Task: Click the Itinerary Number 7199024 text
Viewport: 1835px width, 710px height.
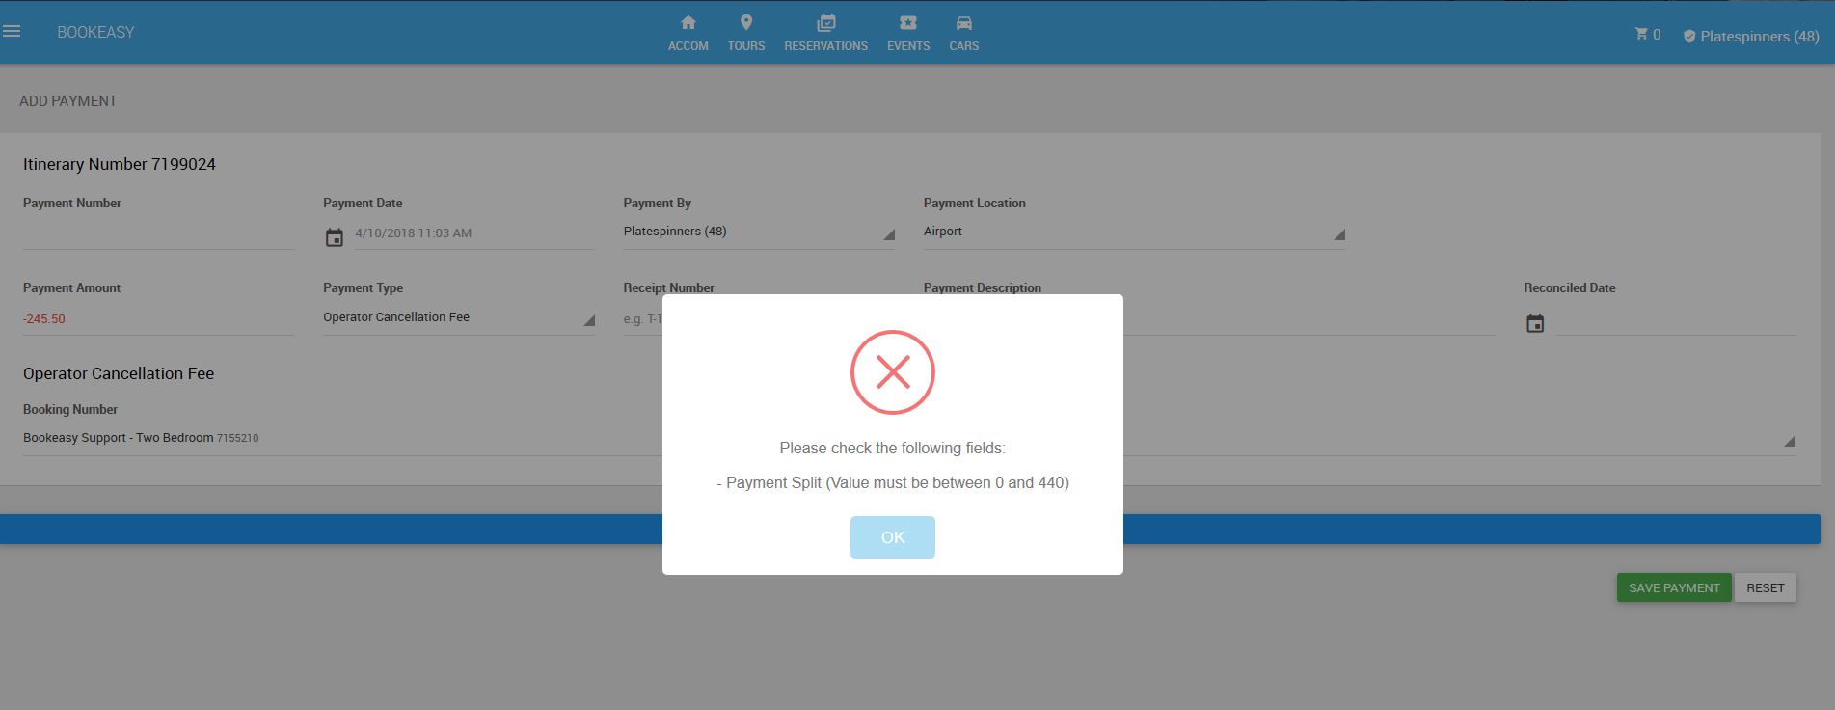Action: (x=120, y=164)
